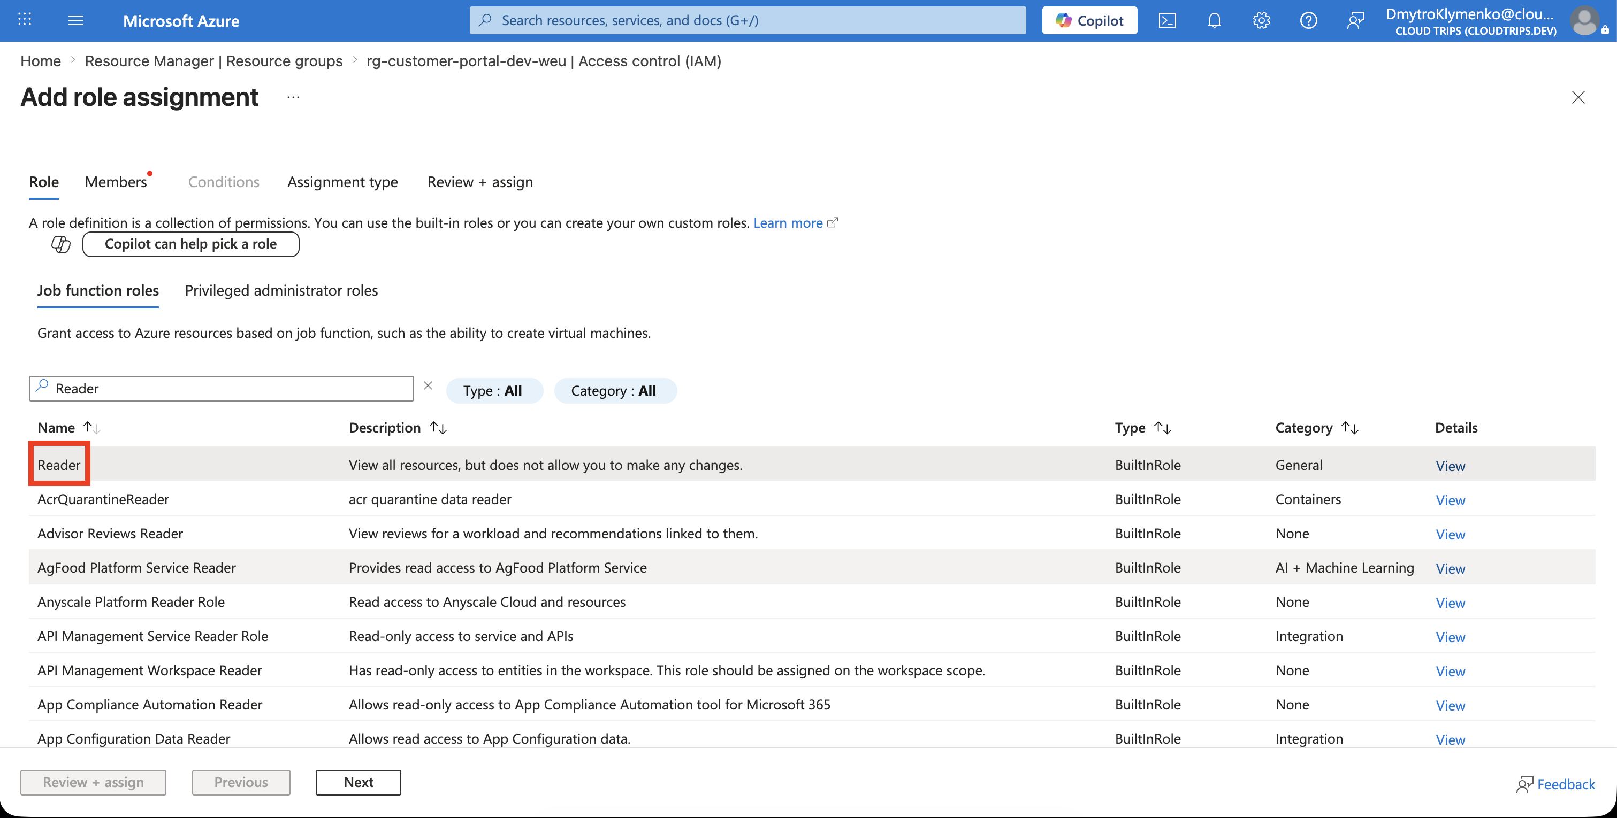Click the Next button
The height and width of the screenshot is (818, 1617).
pos(359,782)
